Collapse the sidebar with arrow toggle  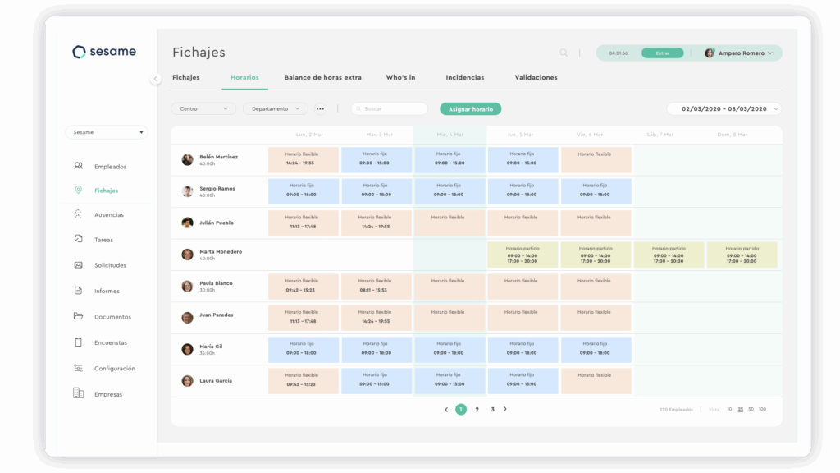pos(155,79)
